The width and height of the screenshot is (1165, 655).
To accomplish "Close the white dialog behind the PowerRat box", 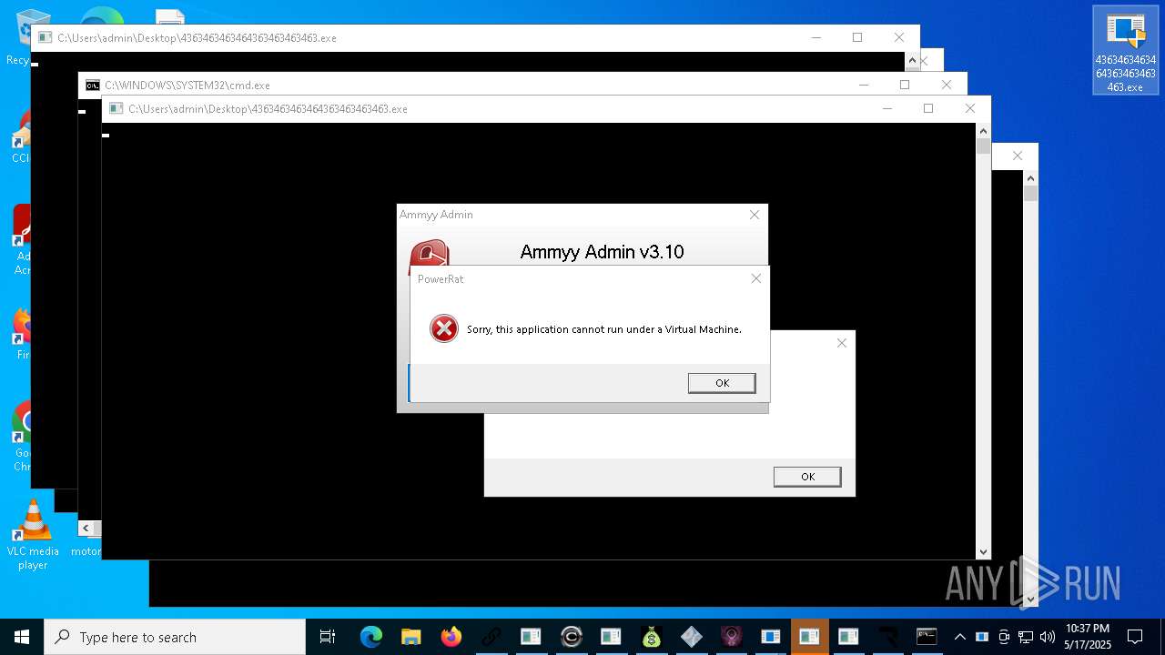I will [841, 343].
